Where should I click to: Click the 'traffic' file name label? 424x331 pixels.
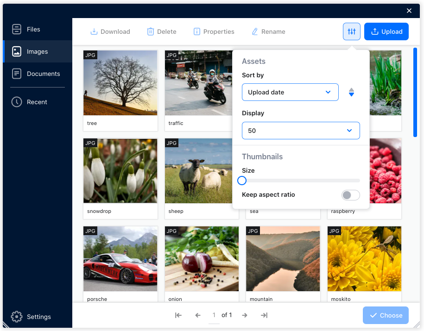[176, 123]
